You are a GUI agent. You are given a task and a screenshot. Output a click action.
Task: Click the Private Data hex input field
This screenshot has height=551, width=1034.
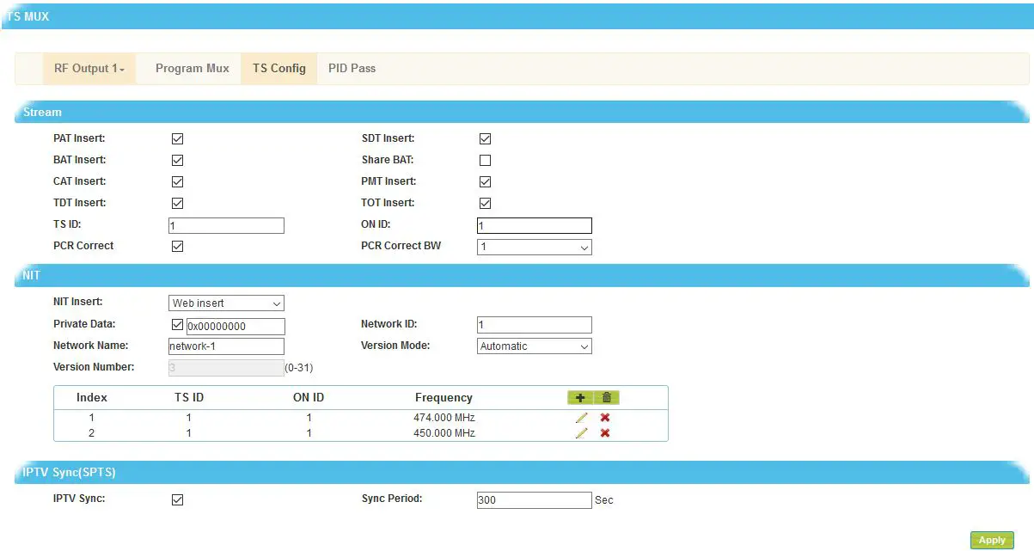pos(236,327)
